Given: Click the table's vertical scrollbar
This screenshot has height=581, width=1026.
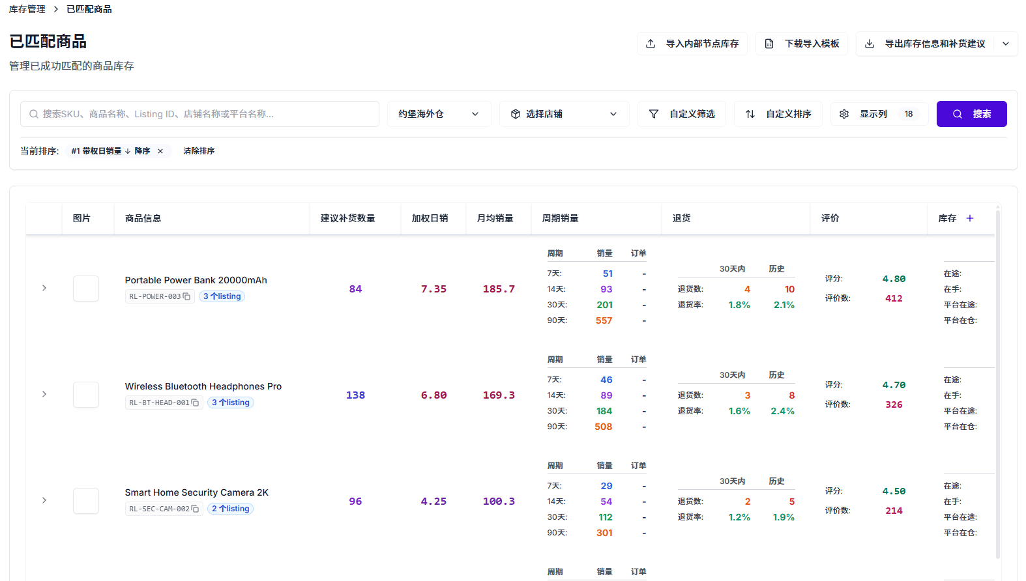Looking at the screenshot, I should (x=998, y=384).
